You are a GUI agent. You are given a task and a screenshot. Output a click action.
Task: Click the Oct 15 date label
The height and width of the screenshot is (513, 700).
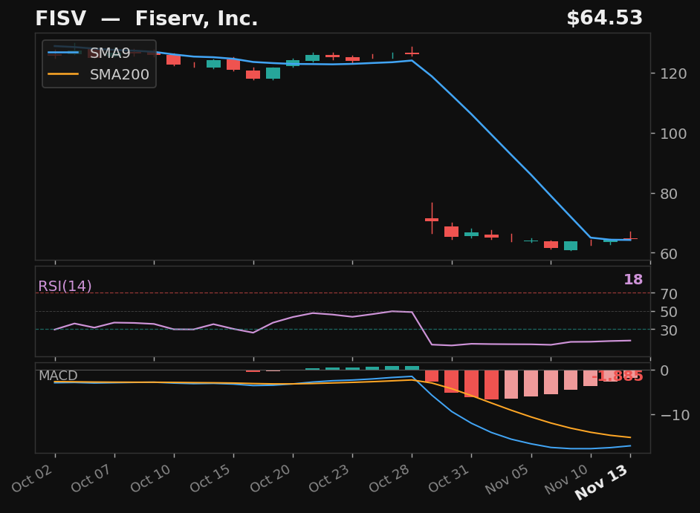[212, 478]
